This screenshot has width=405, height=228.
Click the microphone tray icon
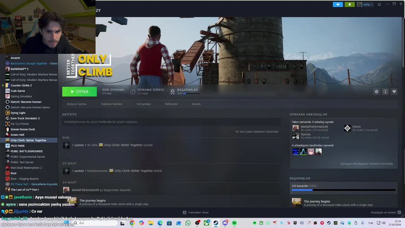point(363,223)
